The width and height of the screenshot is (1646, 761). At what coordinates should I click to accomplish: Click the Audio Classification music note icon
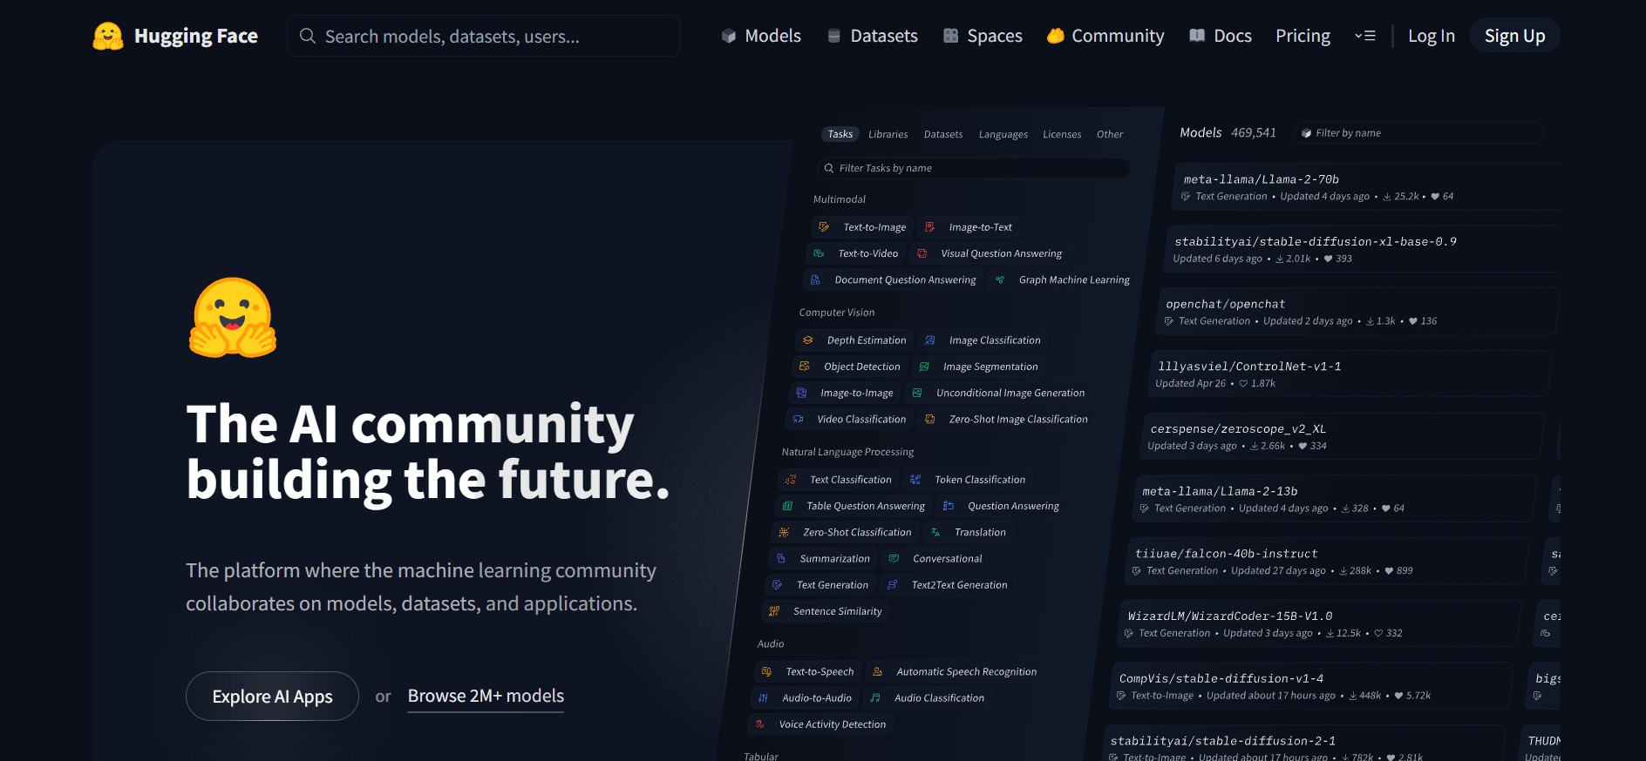point(875,698)
